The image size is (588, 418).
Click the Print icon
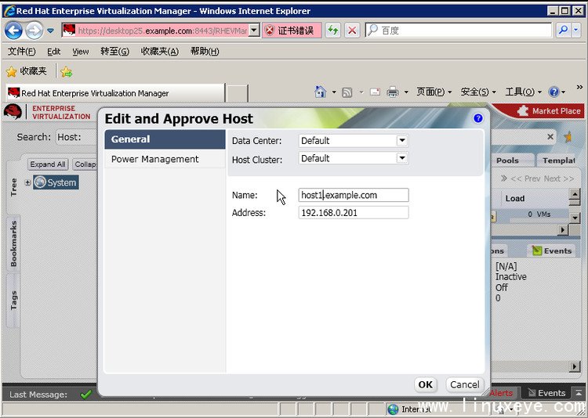[393, 92]
